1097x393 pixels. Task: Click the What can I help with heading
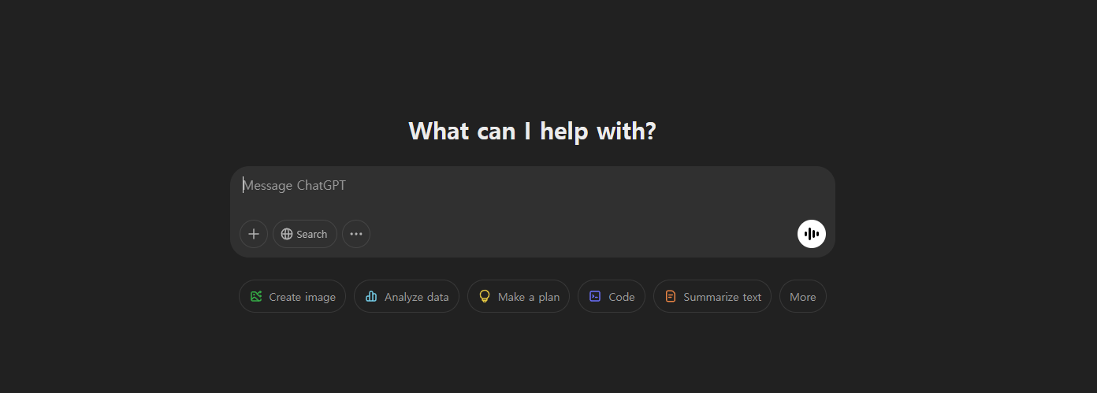pyautogui.click(x=533, y=131)
